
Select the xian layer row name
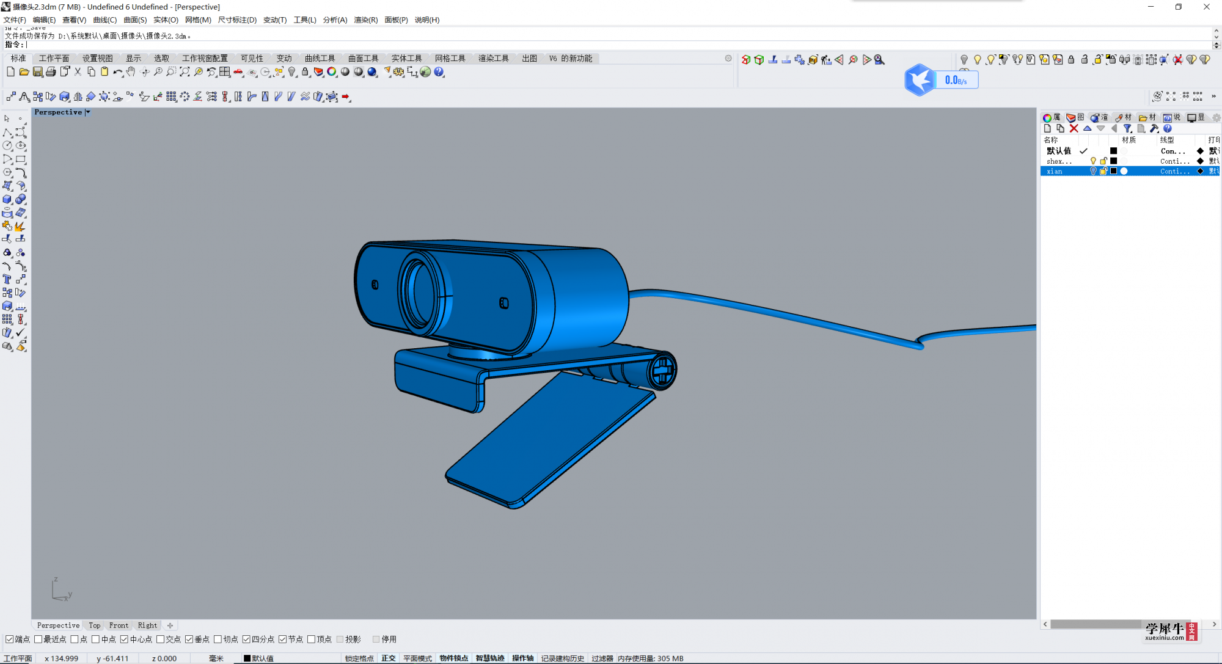[1055, 172]
